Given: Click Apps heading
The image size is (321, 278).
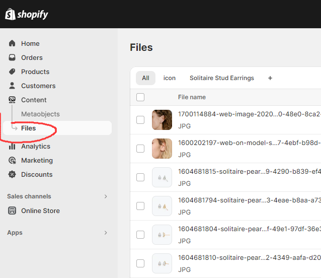Looking at the screenshot, I should pyautogui.click(x=15, y=233).
